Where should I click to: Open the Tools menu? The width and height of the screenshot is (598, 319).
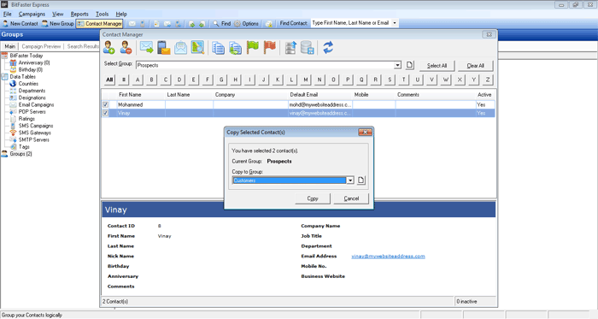click(x=103, y=15)
